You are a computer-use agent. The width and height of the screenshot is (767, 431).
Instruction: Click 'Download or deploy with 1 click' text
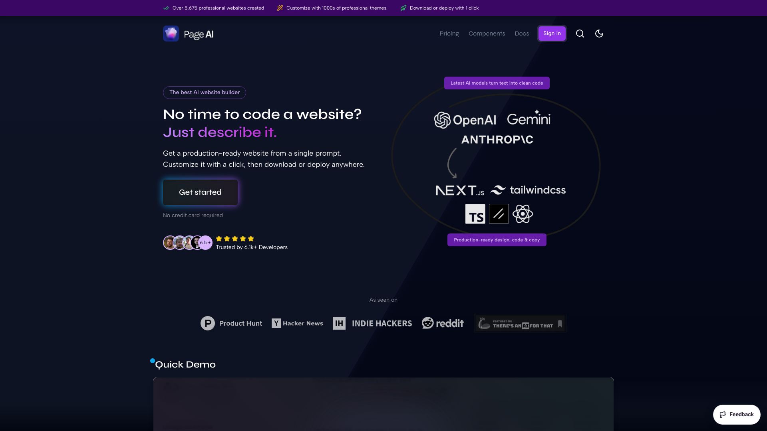click(444, 8)
